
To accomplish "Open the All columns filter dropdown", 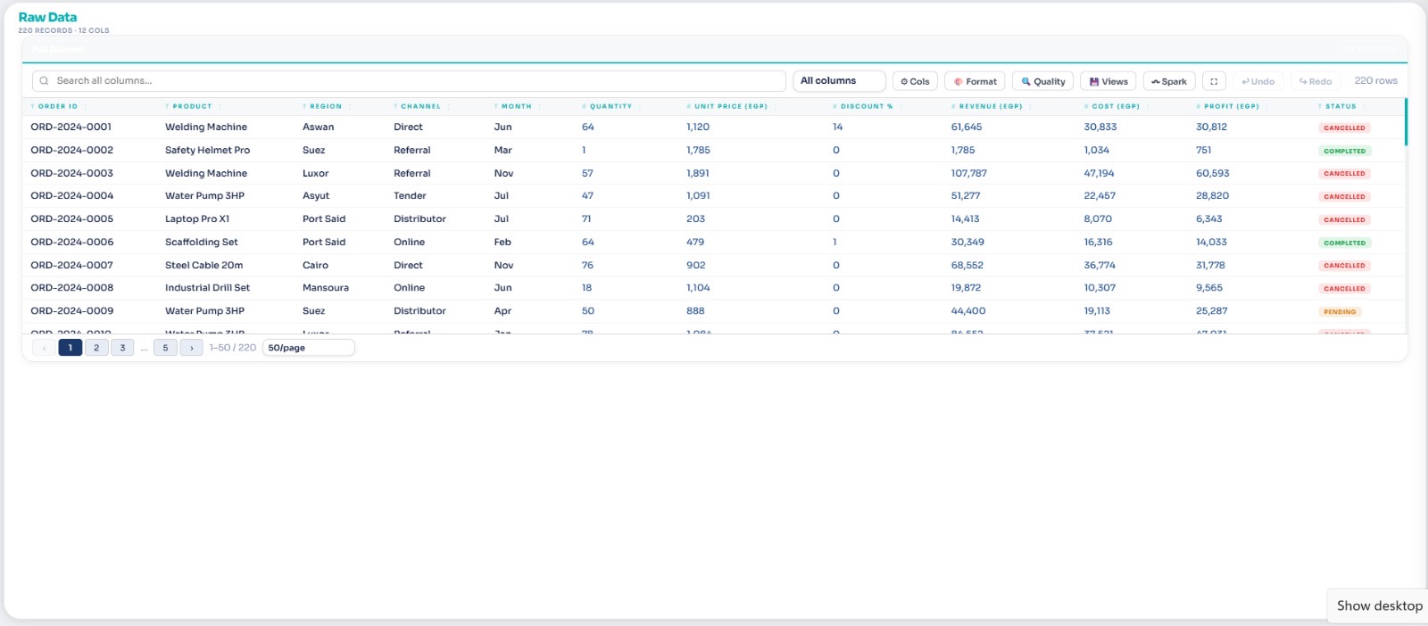I will pyautogui.click(x=839, y=81).
